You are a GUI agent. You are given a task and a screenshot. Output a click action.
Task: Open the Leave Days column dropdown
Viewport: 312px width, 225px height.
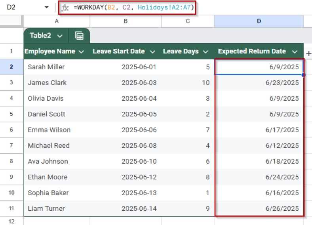[205, 51]
